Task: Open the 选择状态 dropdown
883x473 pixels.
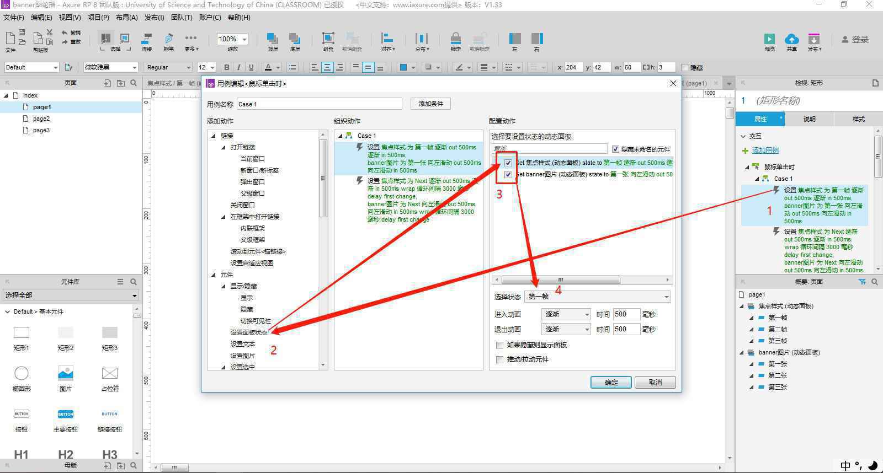Action: [597, 297]
